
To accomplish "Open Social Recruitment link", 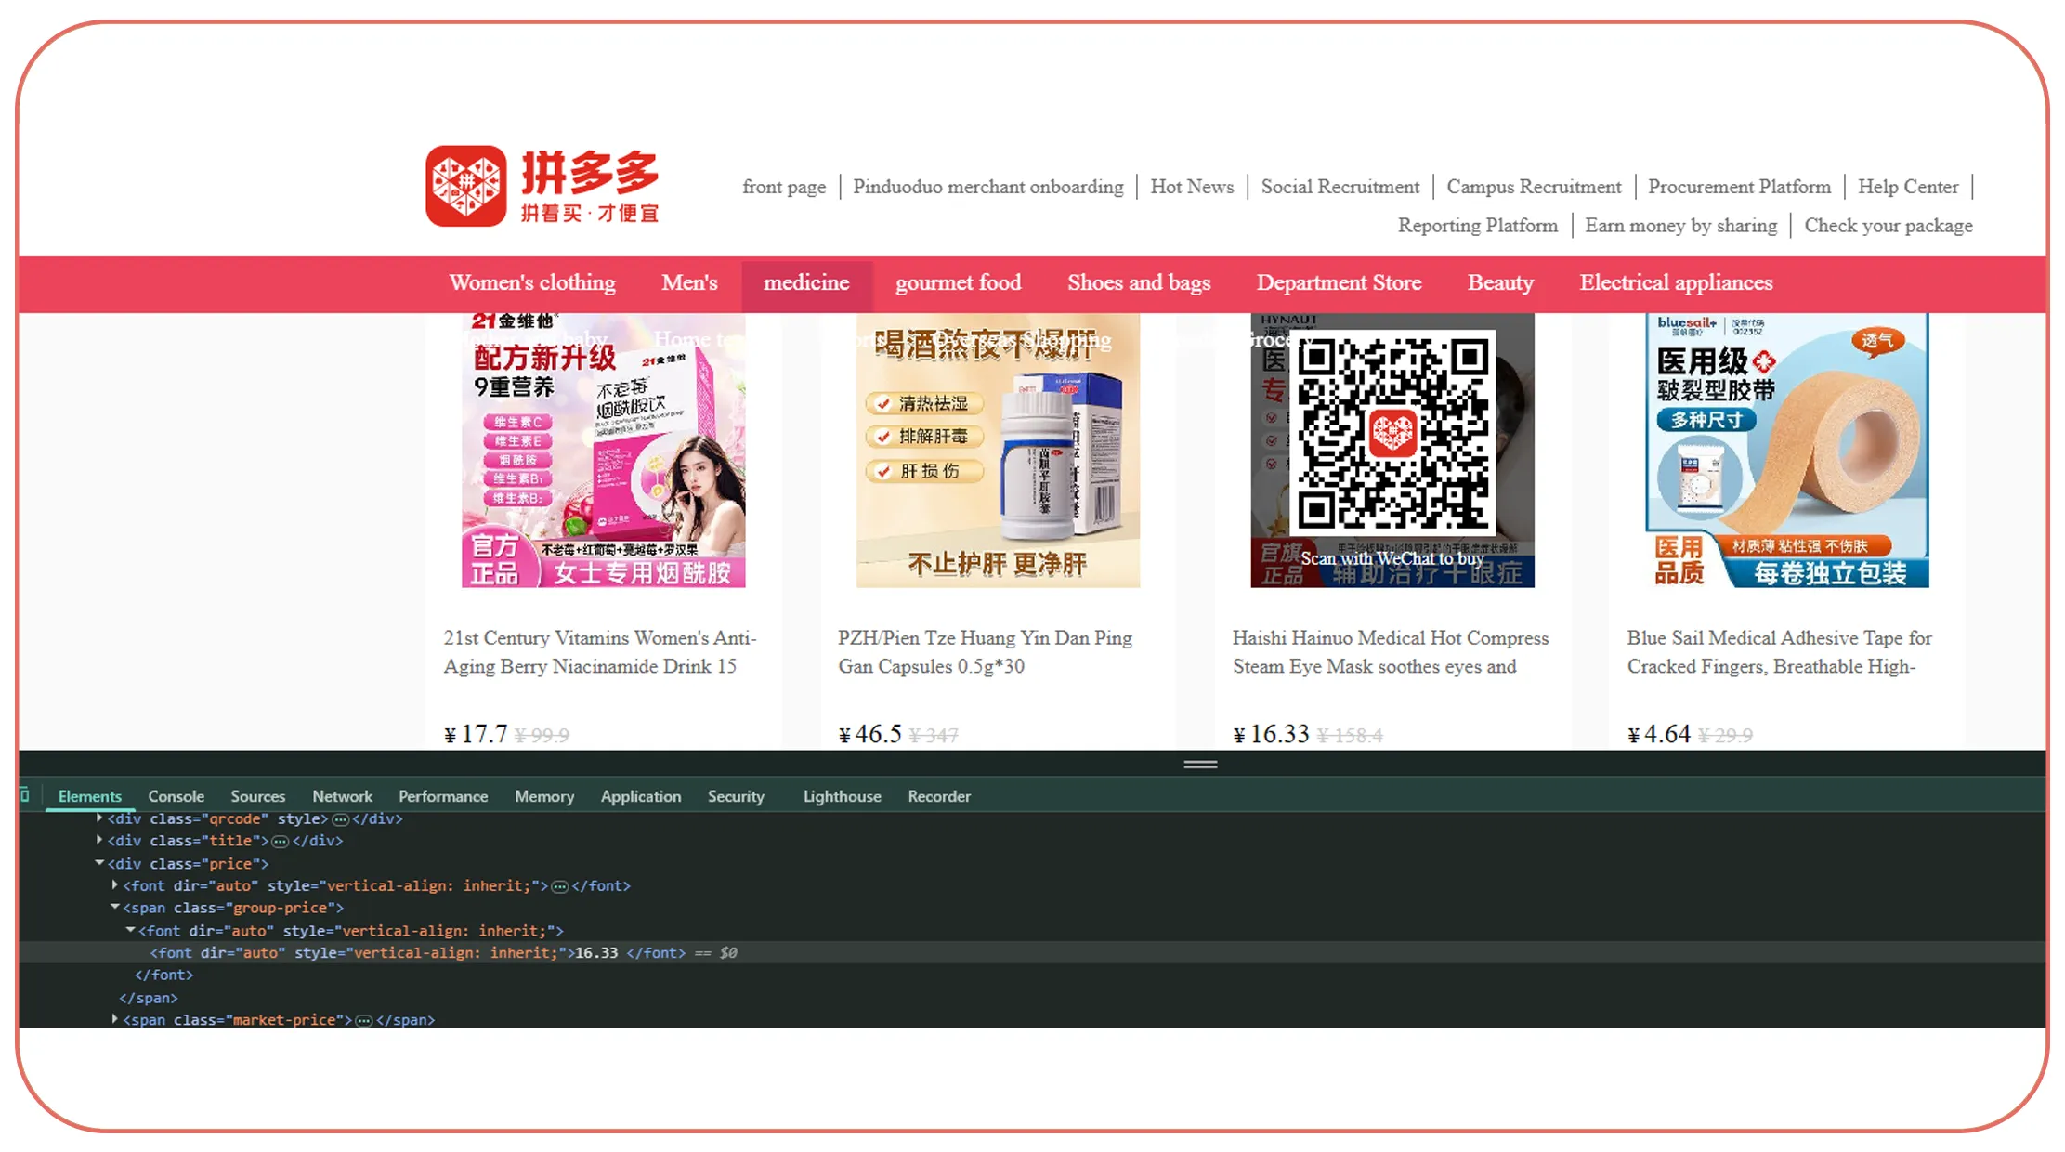I will coord(1340,187).
